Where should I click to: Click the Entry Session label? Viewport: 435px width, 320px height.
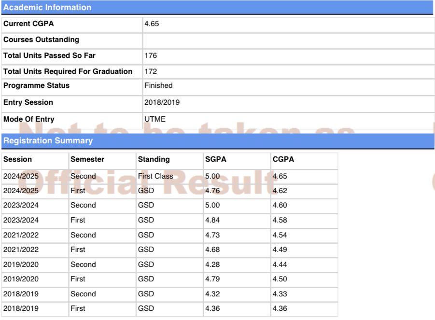tap(28, 102)
